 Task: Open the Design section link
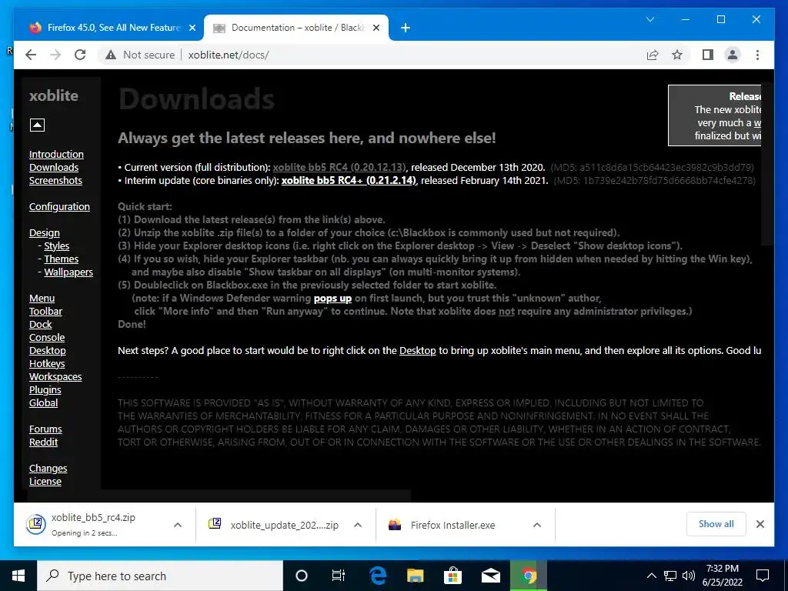point(44,232)
